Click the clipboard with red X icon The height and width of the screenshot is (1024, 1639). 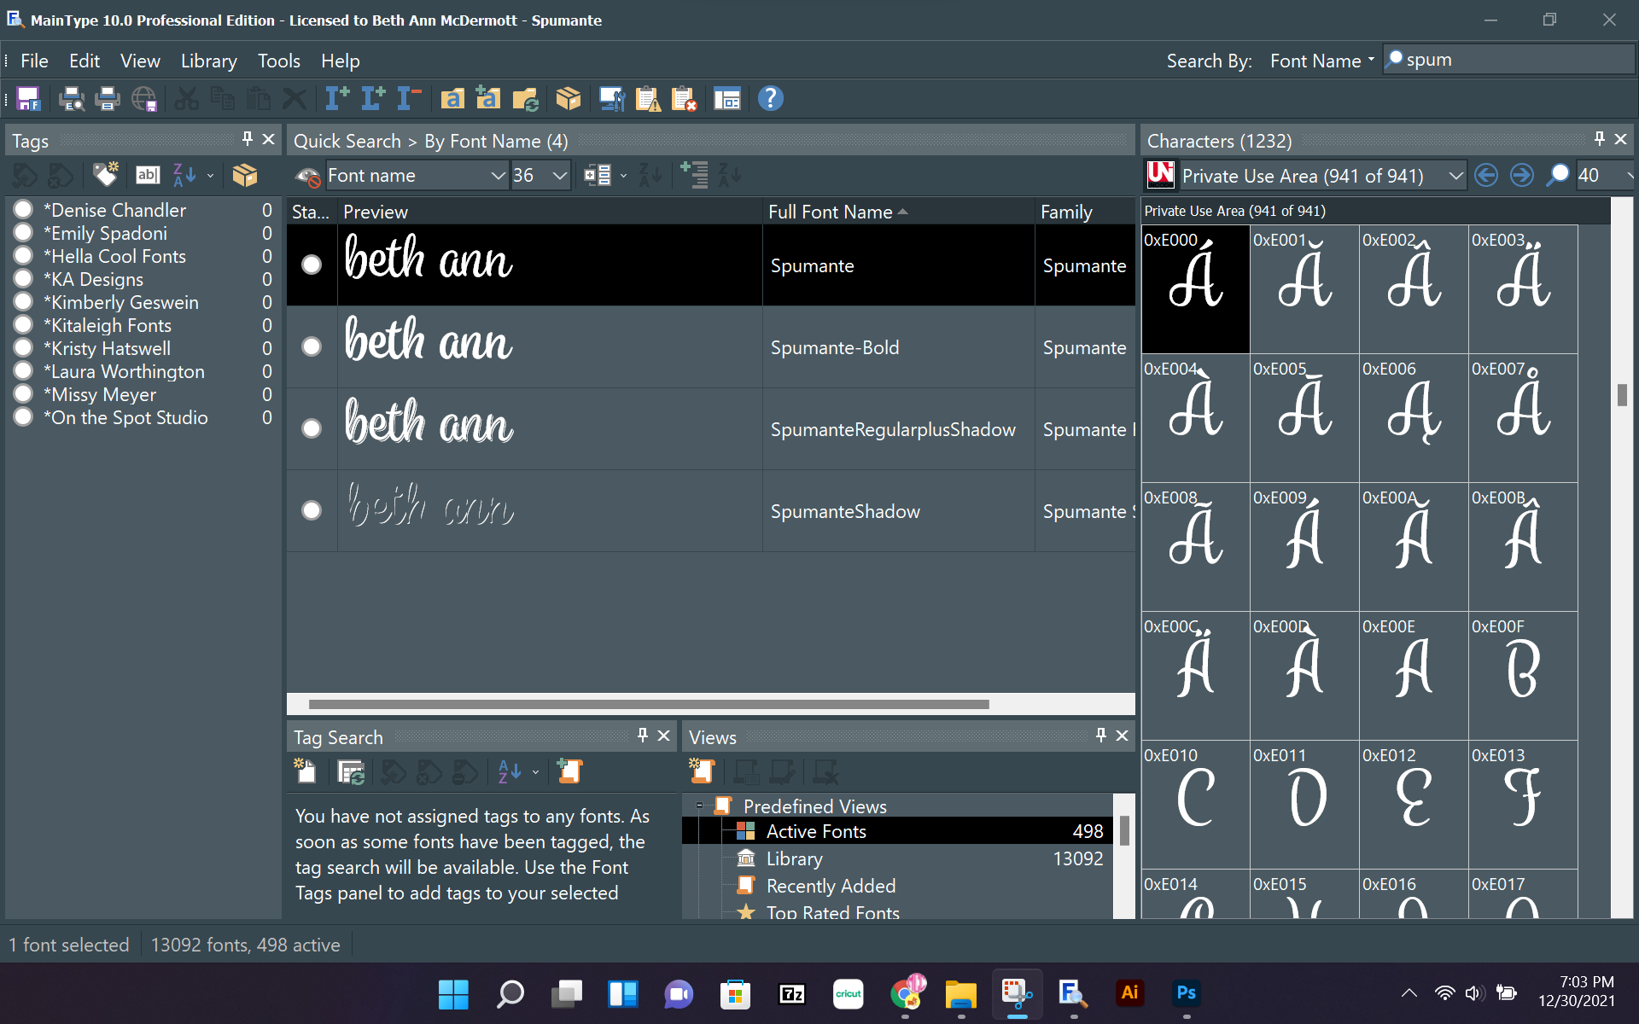(684, 99)
